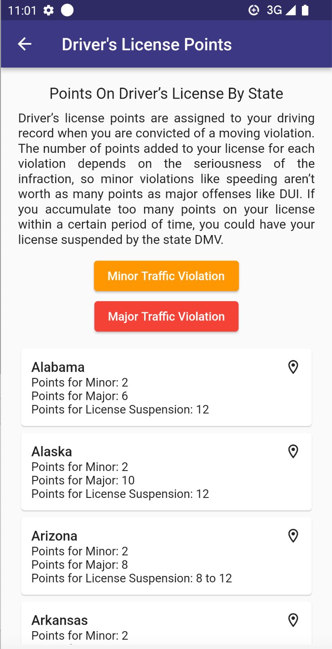Tap the location pin on Alabama card
This screenshot has height=649, width=332.
[x=293, y=367]
